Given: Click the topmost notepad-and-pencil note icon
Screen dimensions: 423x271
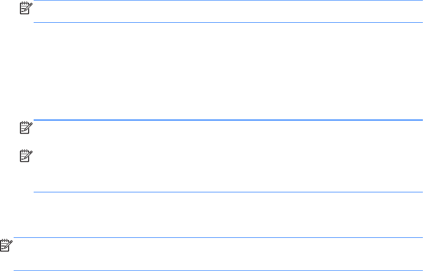Looking at the screenshot, I should click(x=26, y=8).
